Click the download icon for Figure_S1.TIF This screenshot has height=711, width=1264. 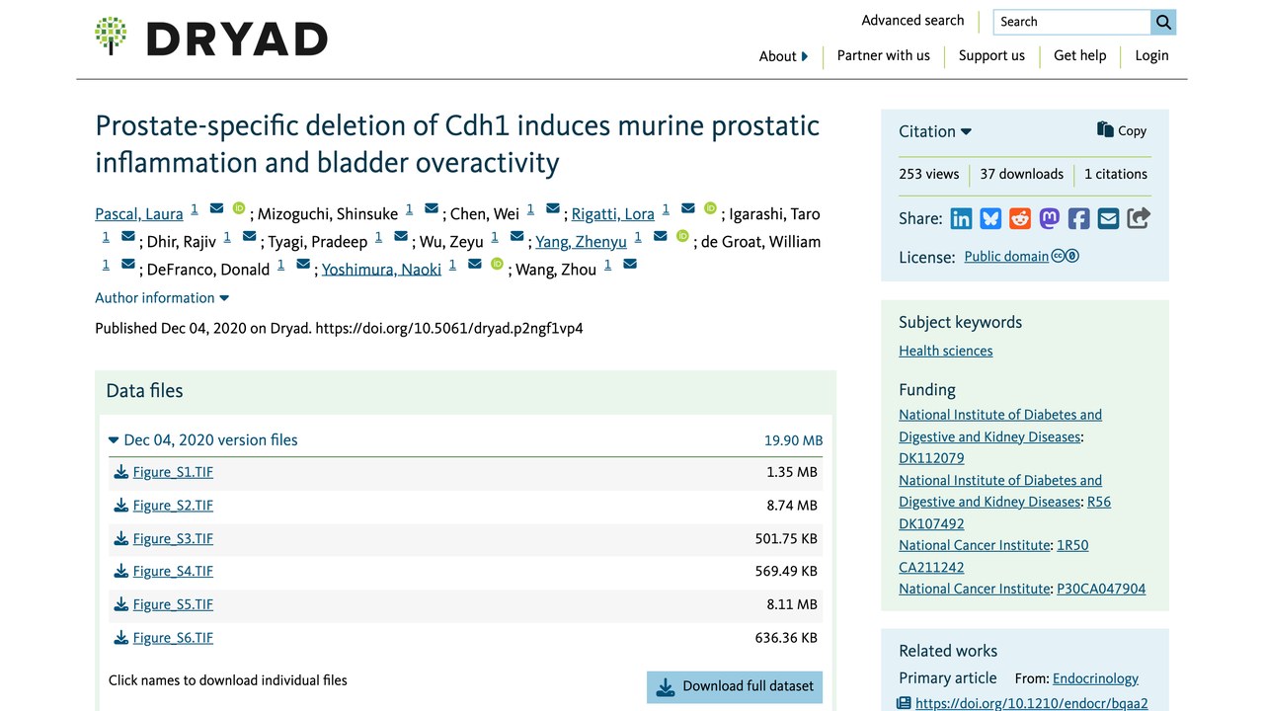click(x=121, y=472)
